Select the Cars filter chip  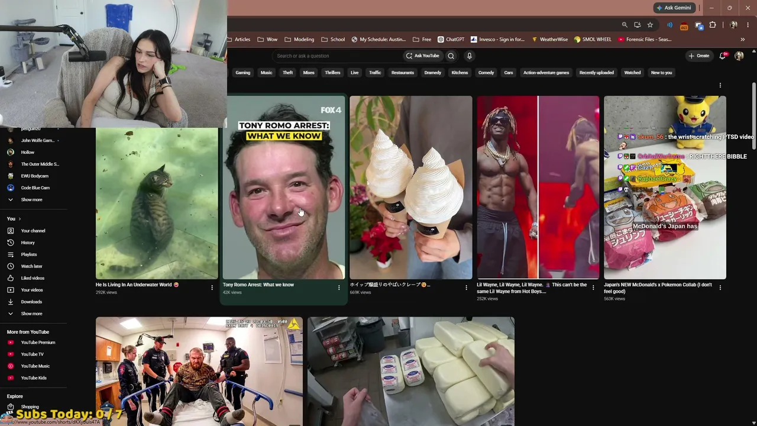509,73
